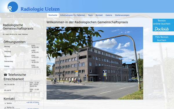This screenshot has width=174, height=109.
Task: Click the Öffnungszeiten heading
Action: pyautogui.click(x=14, y=42)
